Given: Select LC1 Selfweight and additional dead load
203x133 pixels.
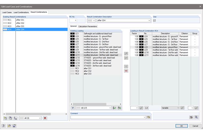Looking at the screenshot, I should coord(96,34).
